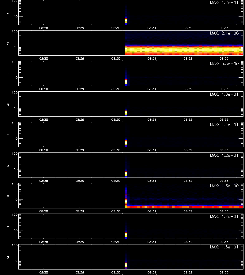Click the 10 y-axis tick of panel 1F
The width and height of the screenshot is (245, 275).
(16, 16)
